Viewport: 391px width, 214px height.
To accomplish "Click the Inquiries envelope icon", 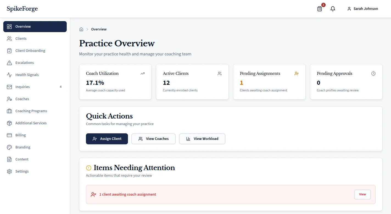I will tap(9, 87).
